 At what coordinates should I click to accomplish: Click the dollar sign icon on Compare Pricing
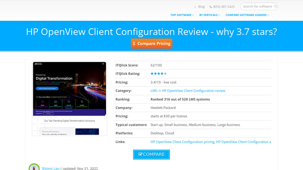134,44
